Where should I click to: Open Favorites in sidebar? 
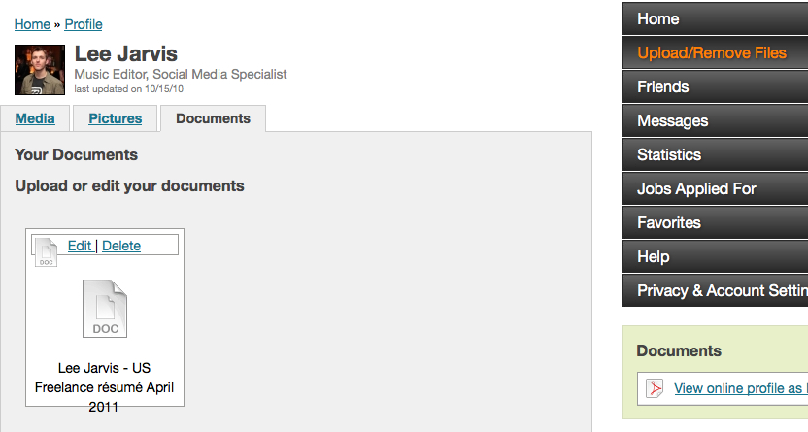[715, 222]
